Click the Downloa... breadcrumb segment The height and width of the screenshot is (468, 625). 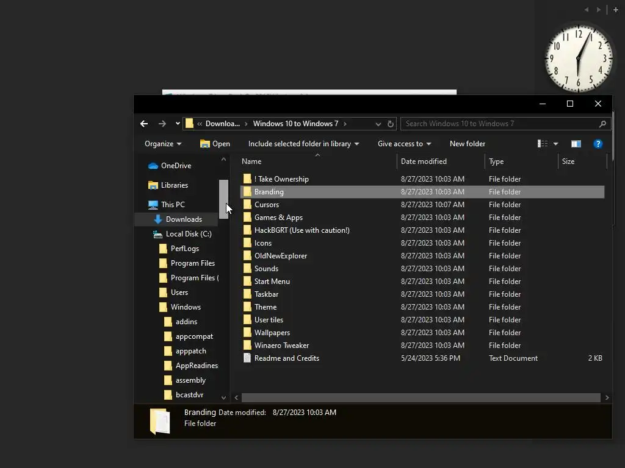(222, 124)
